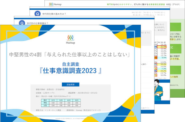
Task: Click the 15.0% value
Action: coord(163,51)
